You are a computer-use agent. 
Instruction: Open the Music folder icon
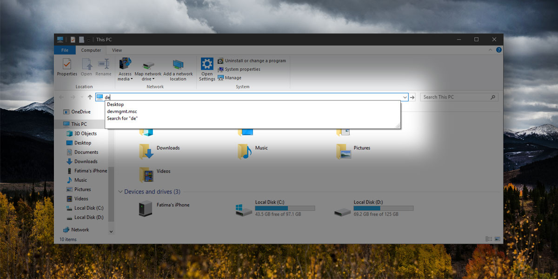pyautogui.click(x=245, y=151)
